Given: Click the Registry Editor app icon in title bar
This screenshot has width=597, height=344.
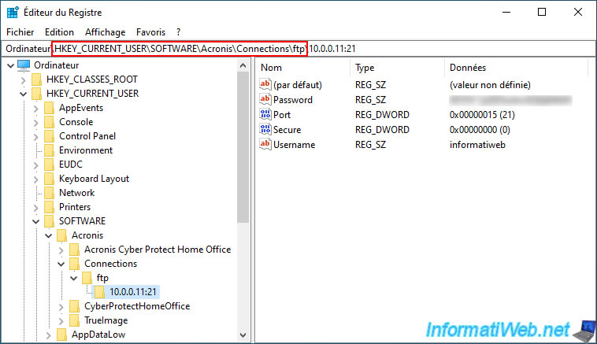Looking at the screenshot, I should (13, 12).
